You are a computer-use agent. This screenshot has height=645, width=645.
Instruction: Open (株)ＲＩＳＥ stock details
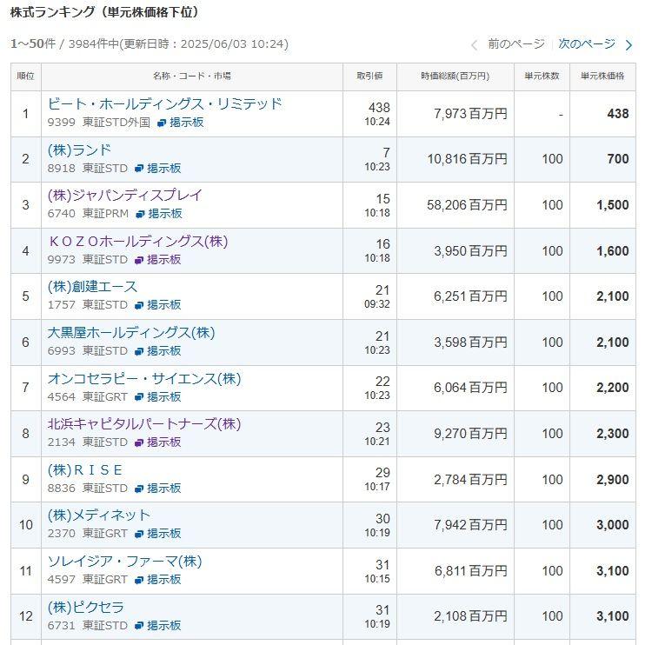(x=85, y=469)
